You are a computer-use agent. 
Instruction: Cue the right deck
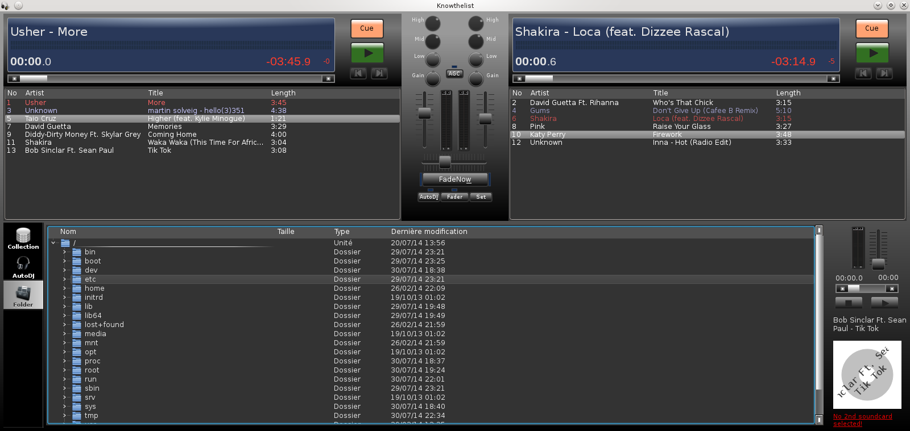tap(872, 28)
